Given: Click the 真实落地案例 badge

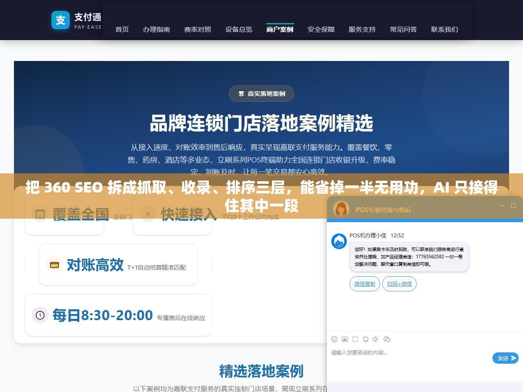Looking at the screenshot, I should click(261, 94).
